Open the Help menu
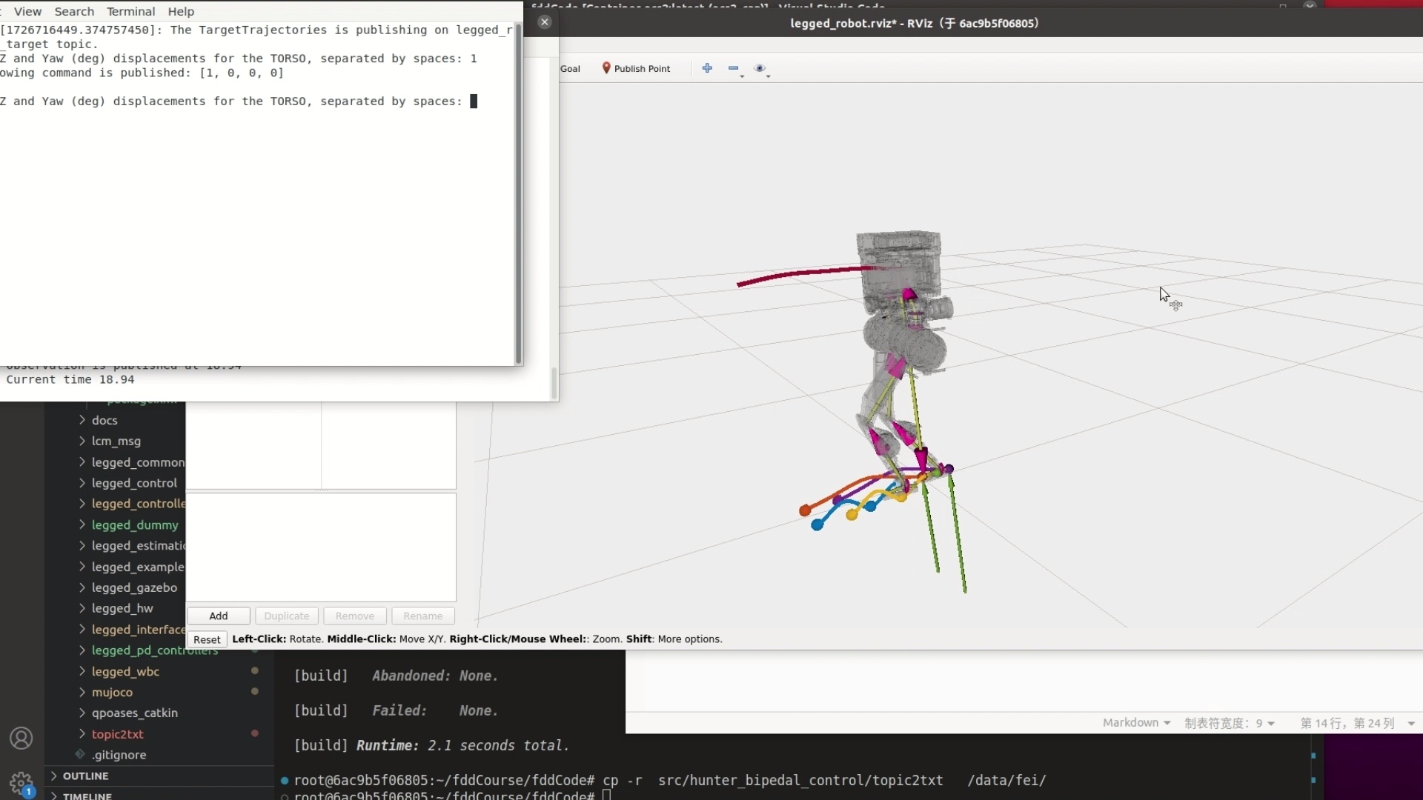This screenshot has height=800, width=1423. pyautogui.click(x=181, y=11)
